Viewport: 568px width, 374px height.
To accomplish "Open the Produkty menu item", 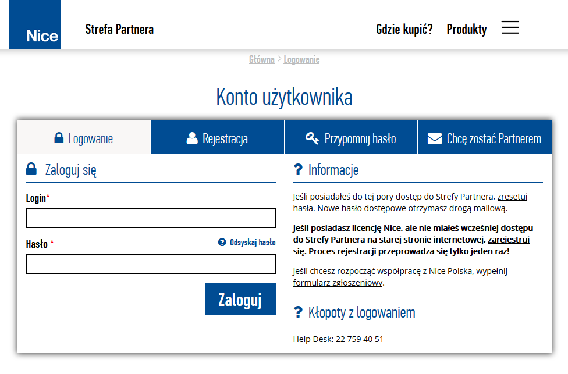I will coord(467,29).
